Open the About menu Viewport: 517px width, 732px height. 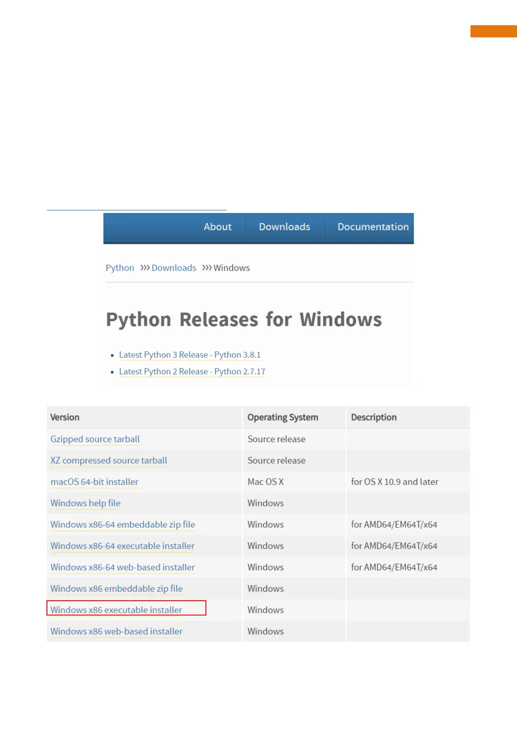pyautogui.click(x=218, y=227)
